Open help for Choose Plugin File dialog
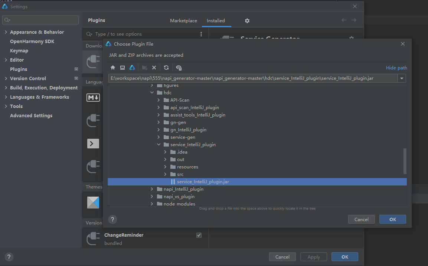 coord(112,219)
